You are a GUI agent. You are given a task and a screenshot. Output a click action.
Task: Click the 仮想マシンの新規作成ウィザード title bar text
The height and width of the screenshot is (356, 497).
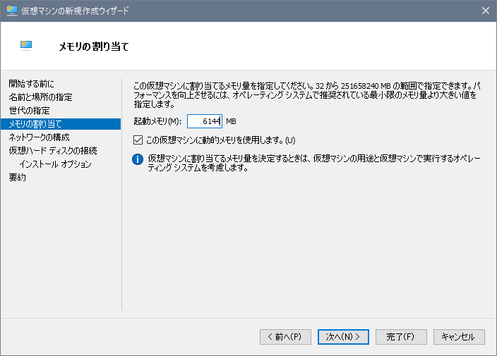[x=76, y=11]
